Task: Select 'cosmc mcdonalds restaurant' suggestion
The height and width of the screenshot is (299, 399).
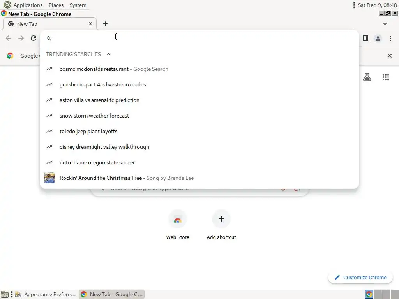Action: click(199, 69)
